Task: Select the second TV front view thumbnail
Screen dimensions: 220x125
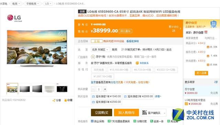Action: click(x=25, y=89)
